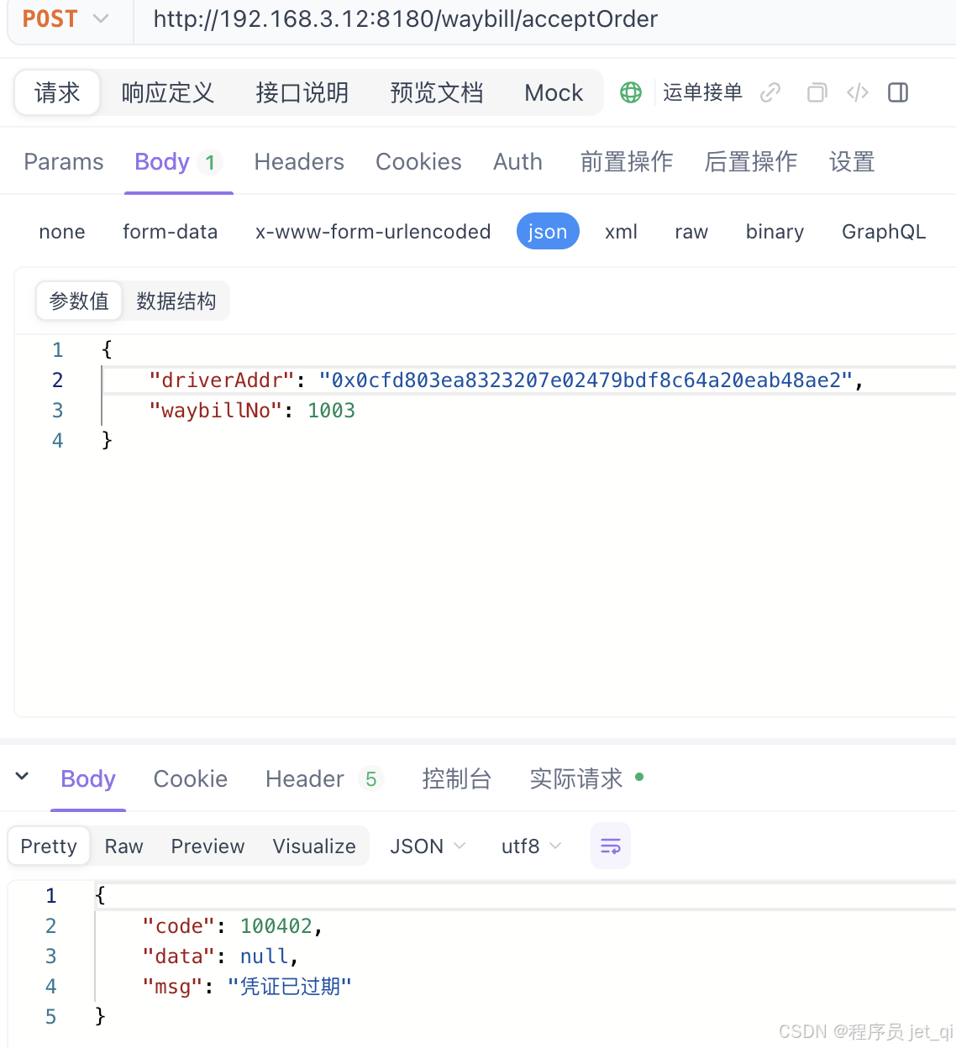Image resolution: width=956 pixels, height=1048 pixels.
Task: Select the response Body tab
Action: 88,779
